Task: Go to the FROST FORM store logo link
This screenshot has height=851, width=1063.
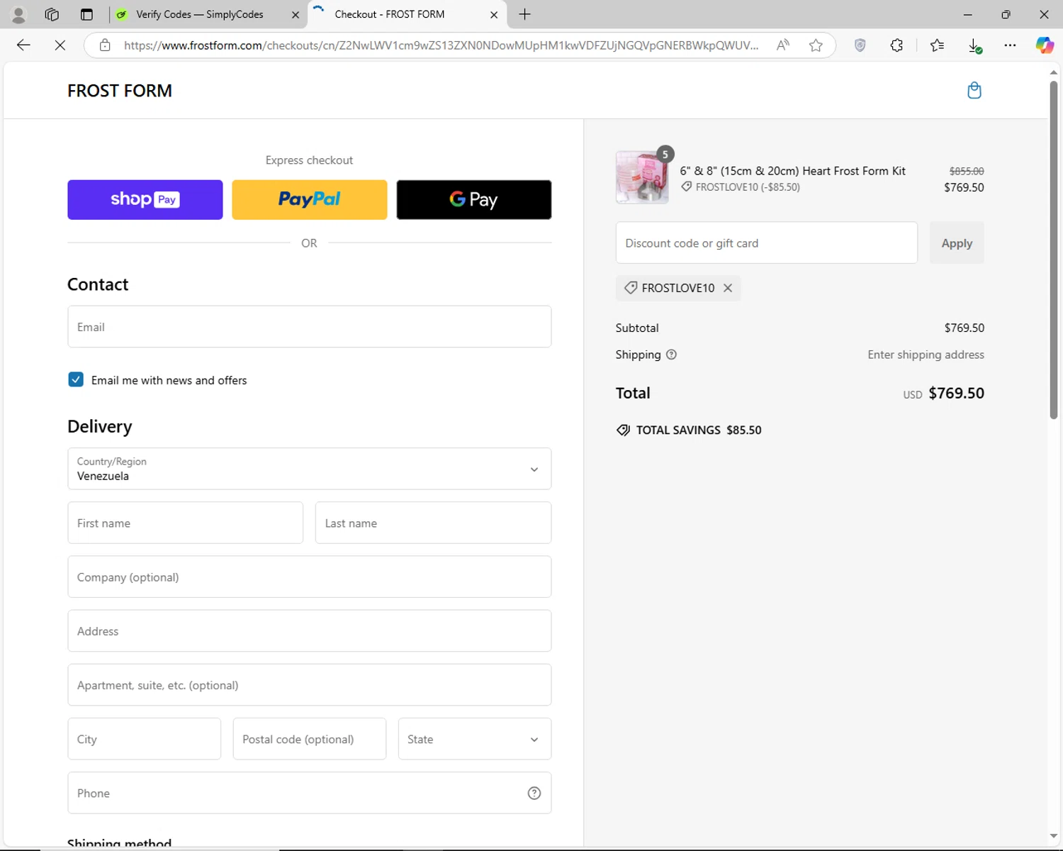Action: click(x=120, y=91)
